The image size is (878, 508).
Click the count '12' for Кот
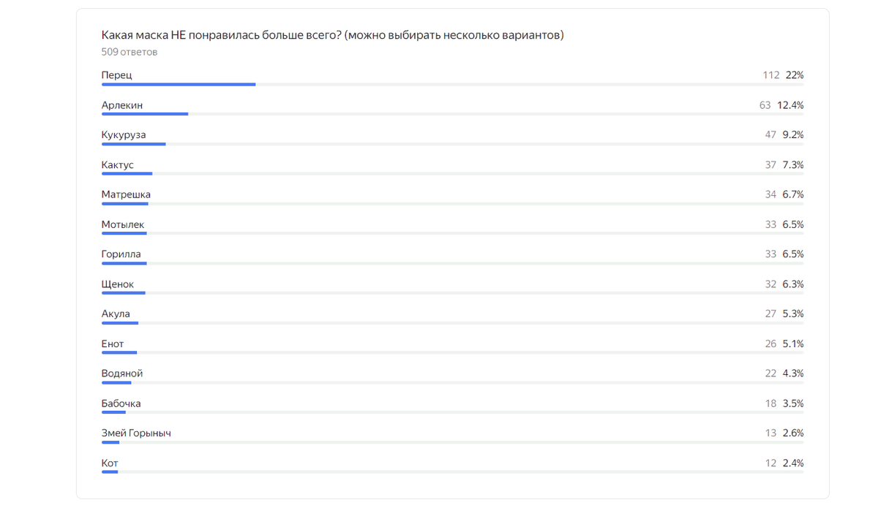(770, 463)
